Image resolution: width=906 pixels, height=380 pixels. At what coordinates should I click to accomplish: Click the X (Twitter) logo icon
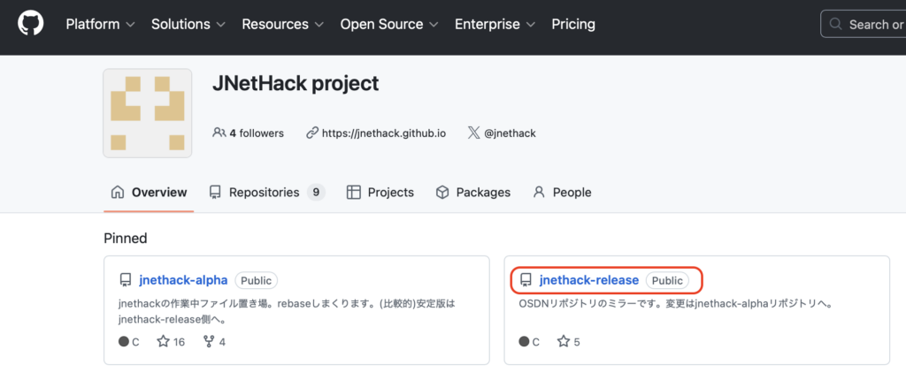pos(474,133)
